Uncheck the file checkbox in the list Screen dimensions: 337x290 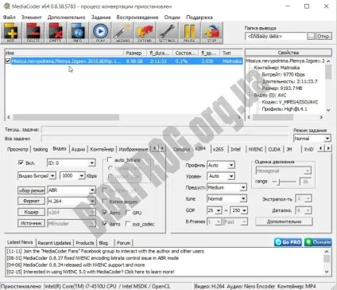[8, 61]
